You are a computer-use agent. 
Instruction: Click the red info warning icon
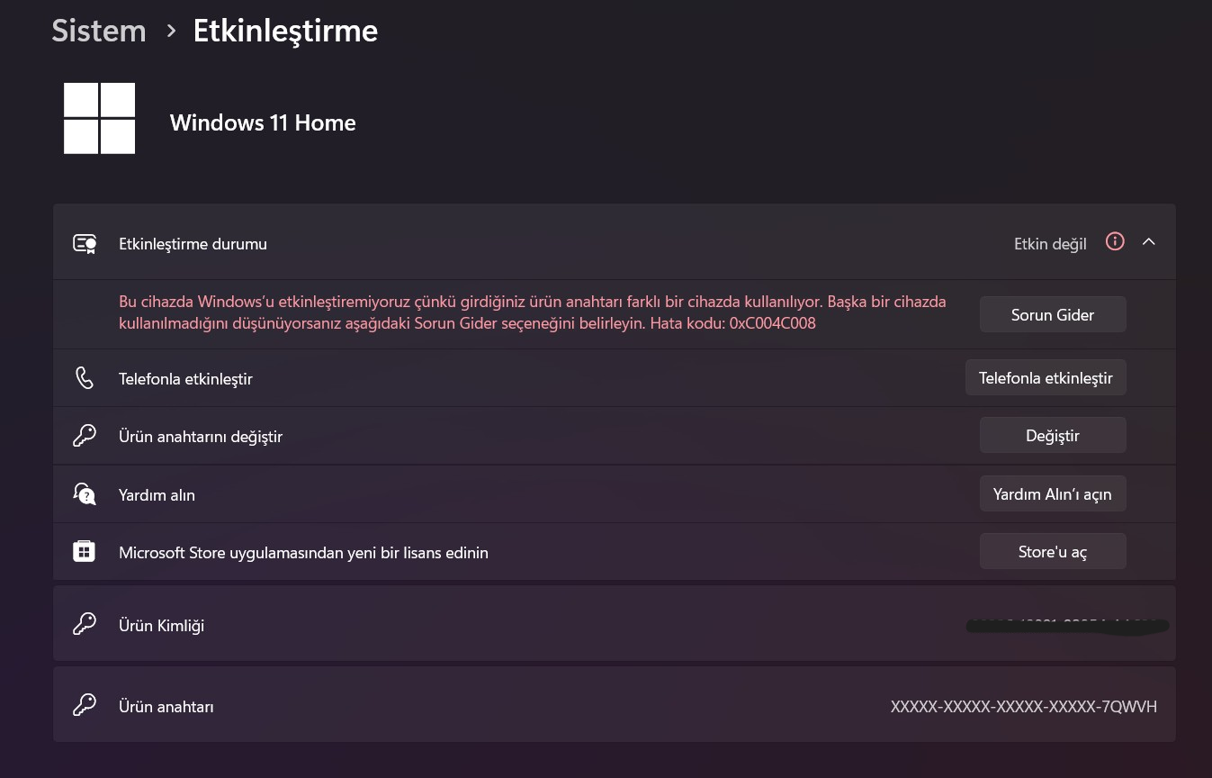pyautogui.click(x=1115, y=242)
